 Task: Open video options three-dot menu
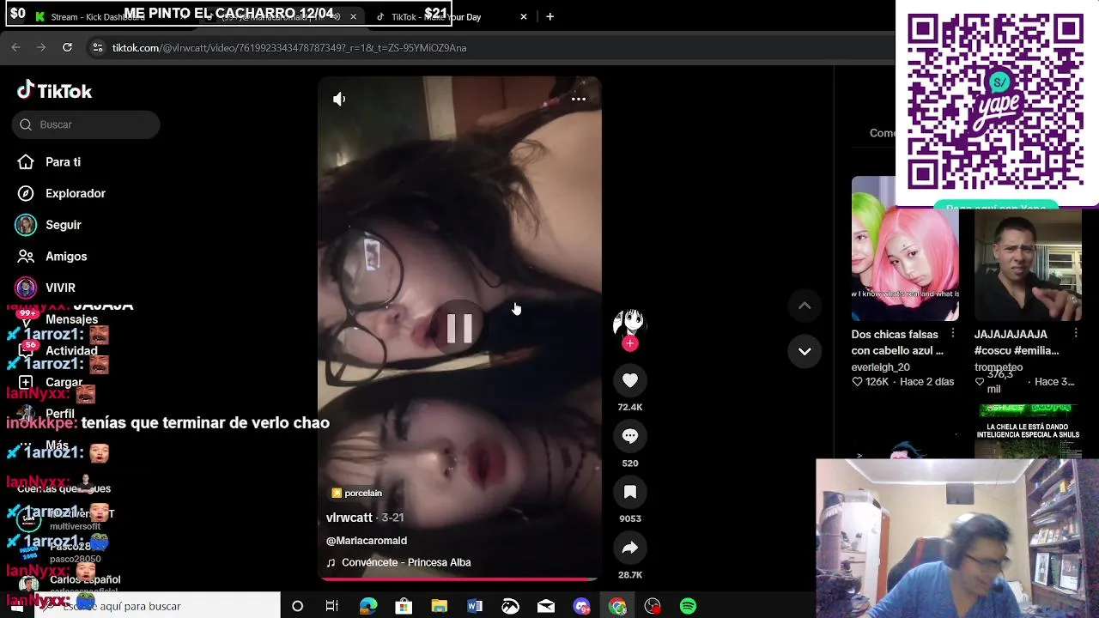tap(579, 99)
